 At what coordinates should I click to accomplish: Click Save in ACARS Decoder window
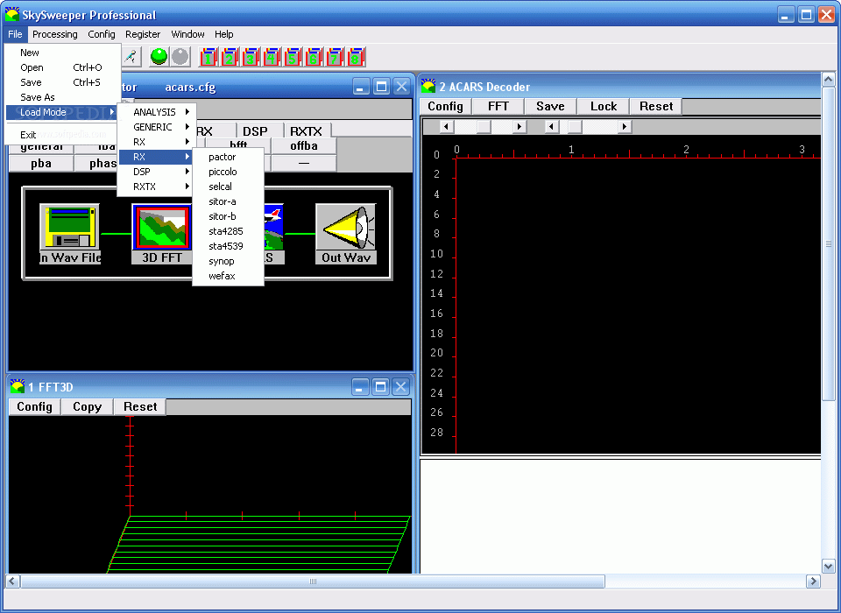point(550,106)
